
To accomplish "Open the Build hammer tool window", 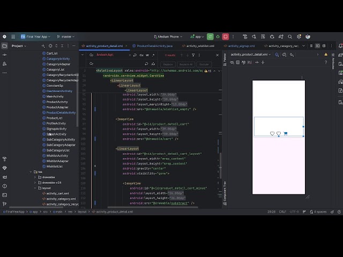I will pos(4,159).
